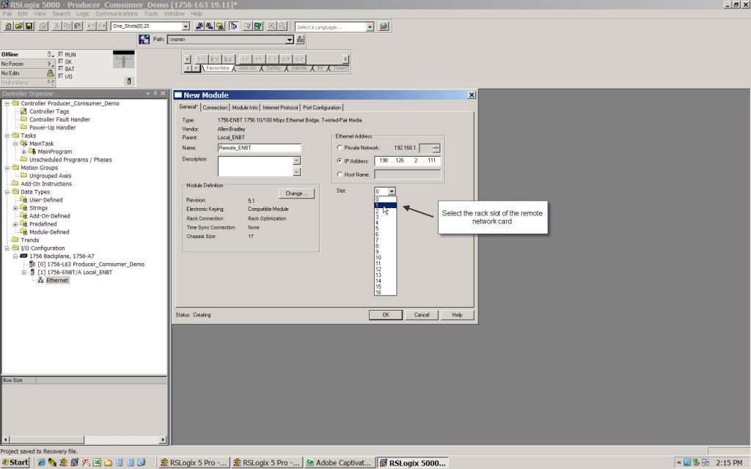Open the Communications menu

point(117,13)
